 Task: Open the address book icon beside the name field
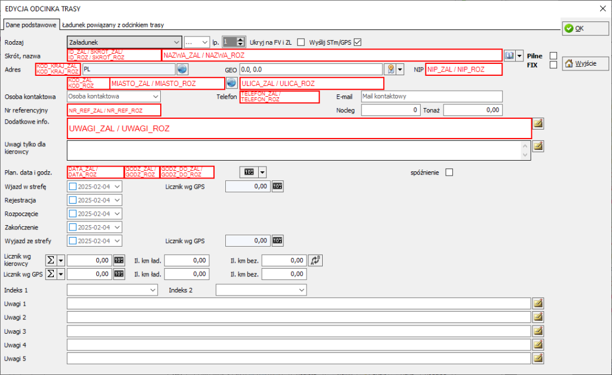pos(510,55)
